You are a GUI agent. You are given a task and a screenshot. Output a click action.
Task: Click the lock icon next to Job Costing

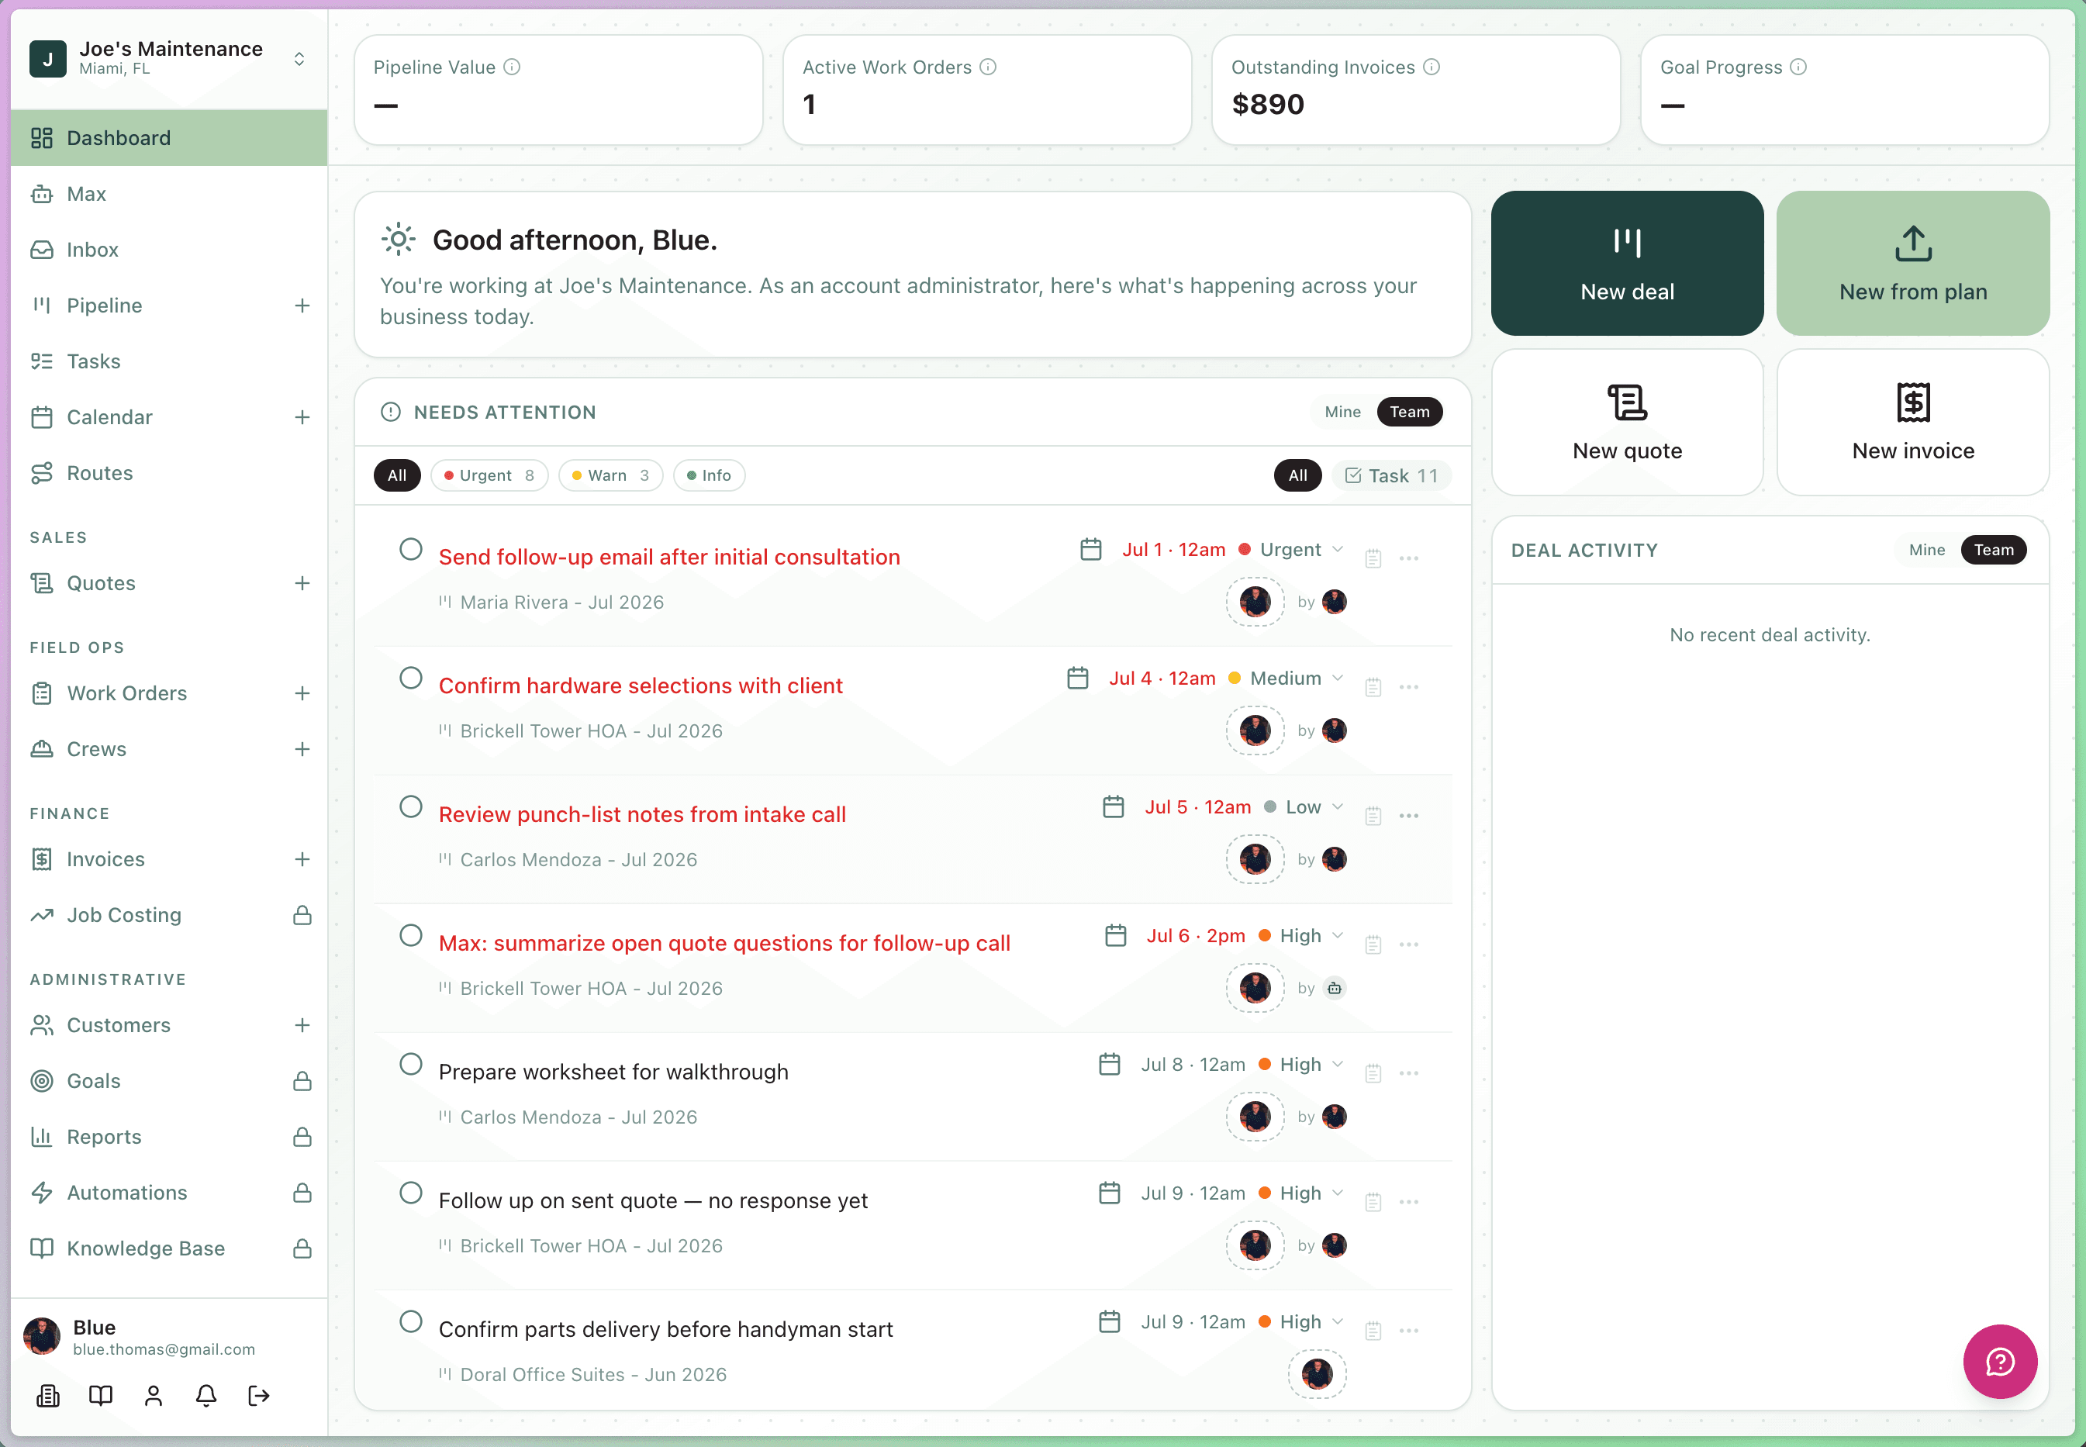(x=302, y=915)
